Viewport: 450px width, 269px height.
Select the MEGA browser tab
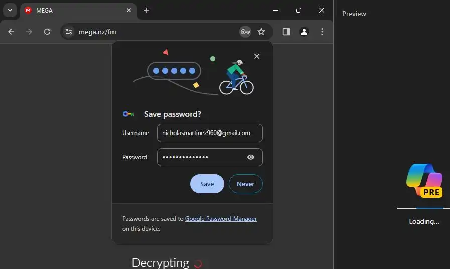pyautogui.click(x=78, y=11)
